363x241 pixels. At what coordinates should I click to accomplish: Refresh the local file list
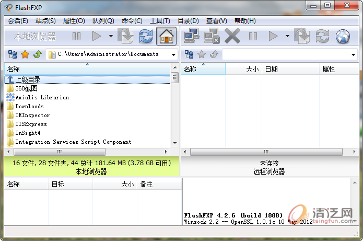146,36
